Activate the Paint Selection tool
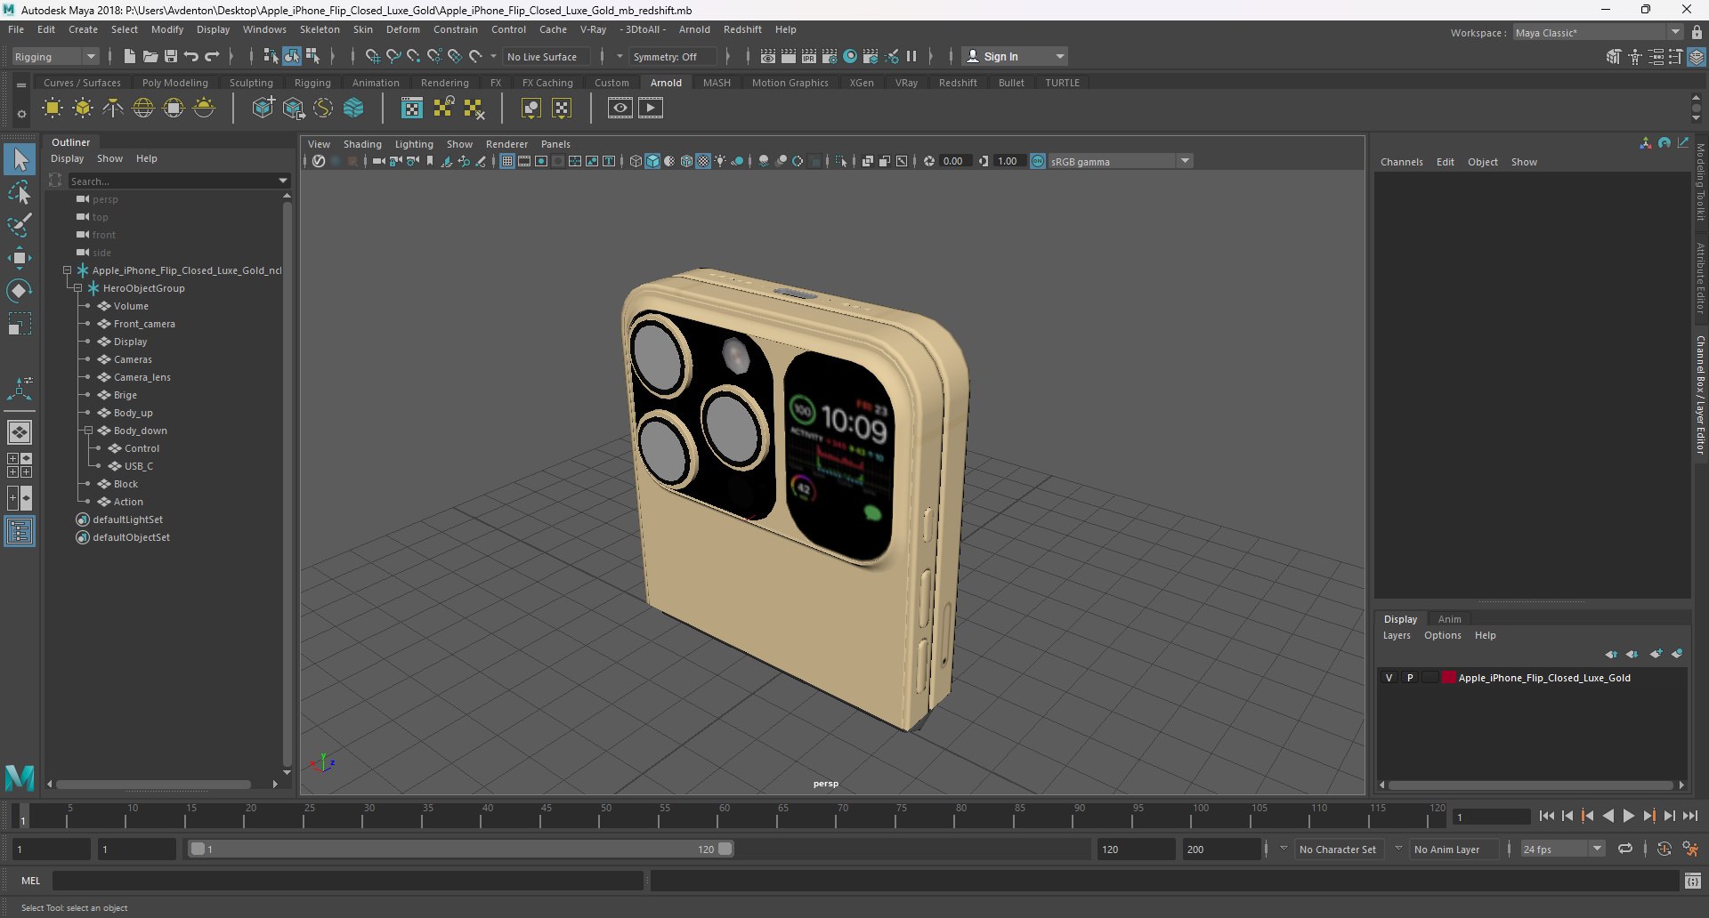 20,224
